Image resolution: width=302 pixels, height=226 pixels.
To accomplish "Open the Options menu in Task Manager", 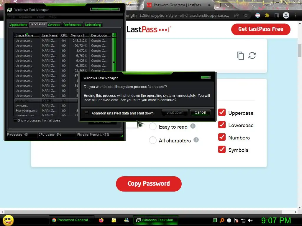I will (25, 17).
